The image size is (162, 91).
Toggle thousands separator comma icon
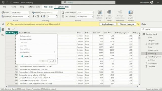(41, 16)
